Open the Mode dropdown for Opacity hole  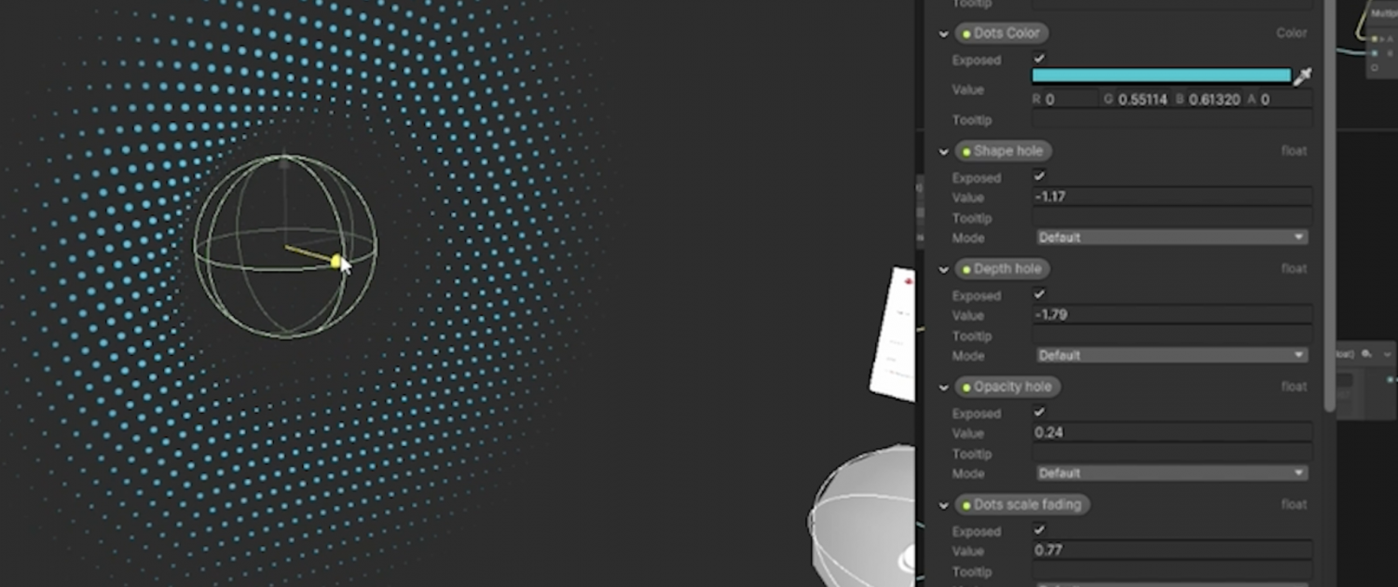point(1172,473)
